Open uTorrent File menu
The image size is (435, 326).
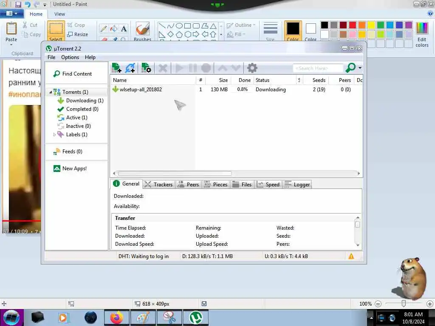click(x=51, y=57)
